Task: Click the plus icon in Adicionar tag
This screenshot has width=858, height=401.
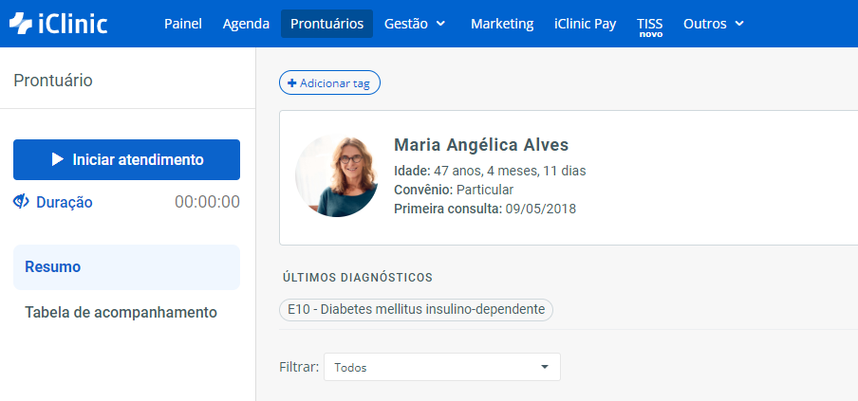Action: pyautogui.click(x=291, y=83)
